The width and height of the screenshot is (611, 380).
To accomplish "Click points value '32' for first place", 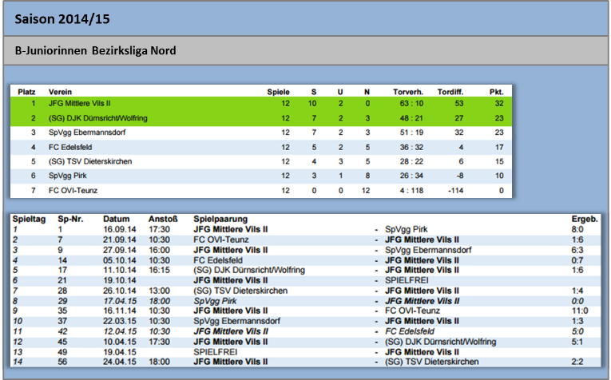I will point(499,103).
